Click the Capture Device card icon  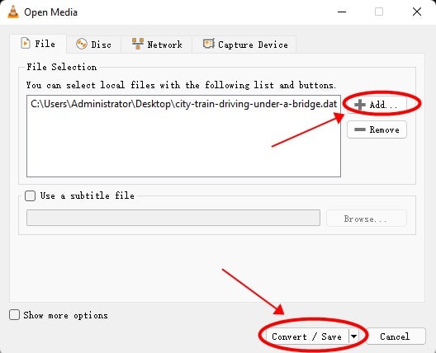pyautogui.click(x=209, y=44)
